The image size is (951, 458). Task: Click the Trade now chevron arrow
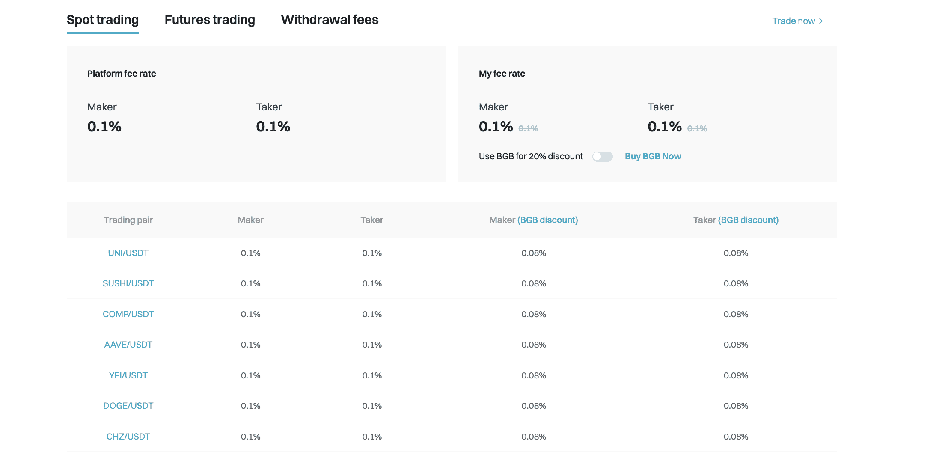(820, 21)
